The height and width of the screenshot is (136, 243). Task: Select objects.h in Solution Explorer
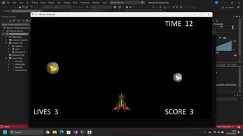19,46
